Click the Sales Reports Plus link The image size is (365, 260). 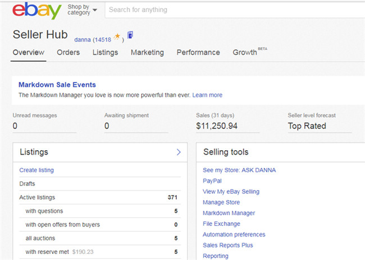coord(227,245)
